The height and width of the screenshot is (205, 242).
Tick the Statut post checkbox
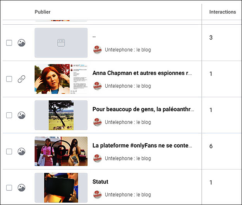coord(9,188)
